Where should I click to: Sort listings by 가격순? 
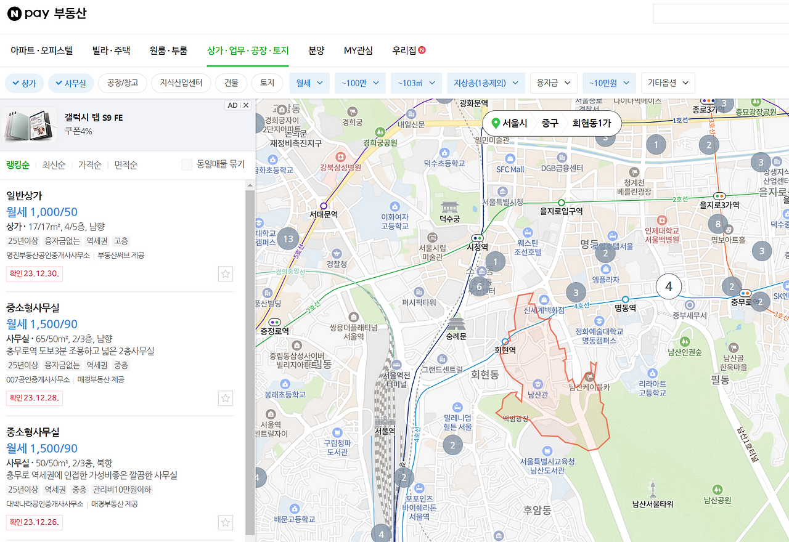click(89, 165)
